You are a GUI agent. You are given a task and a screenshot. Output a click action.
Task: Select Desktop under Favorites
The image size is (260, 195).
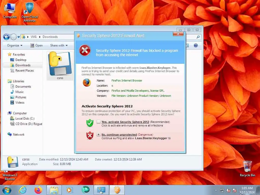(x=21, y=60)
